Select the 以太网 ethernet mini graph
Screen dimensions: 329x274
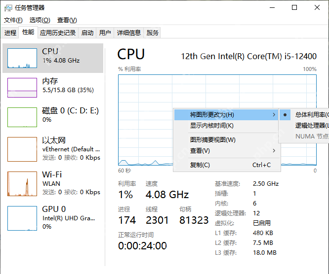click(x=22, y=149)
